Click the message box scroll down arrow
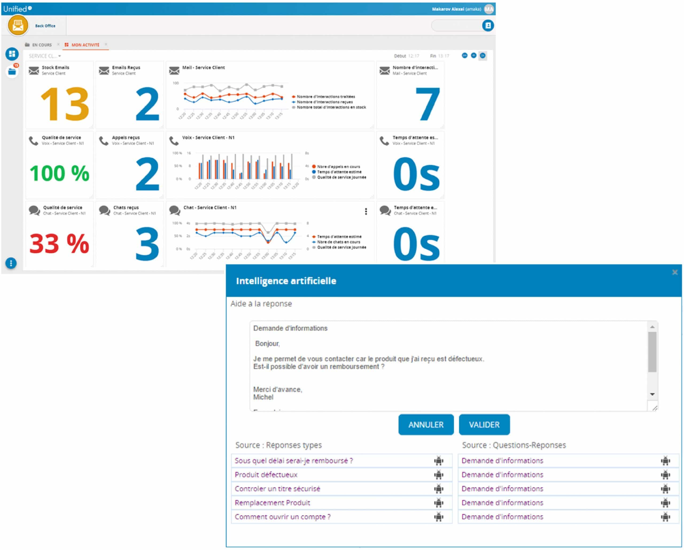The image size is (684, 550). tap(652, 394)
